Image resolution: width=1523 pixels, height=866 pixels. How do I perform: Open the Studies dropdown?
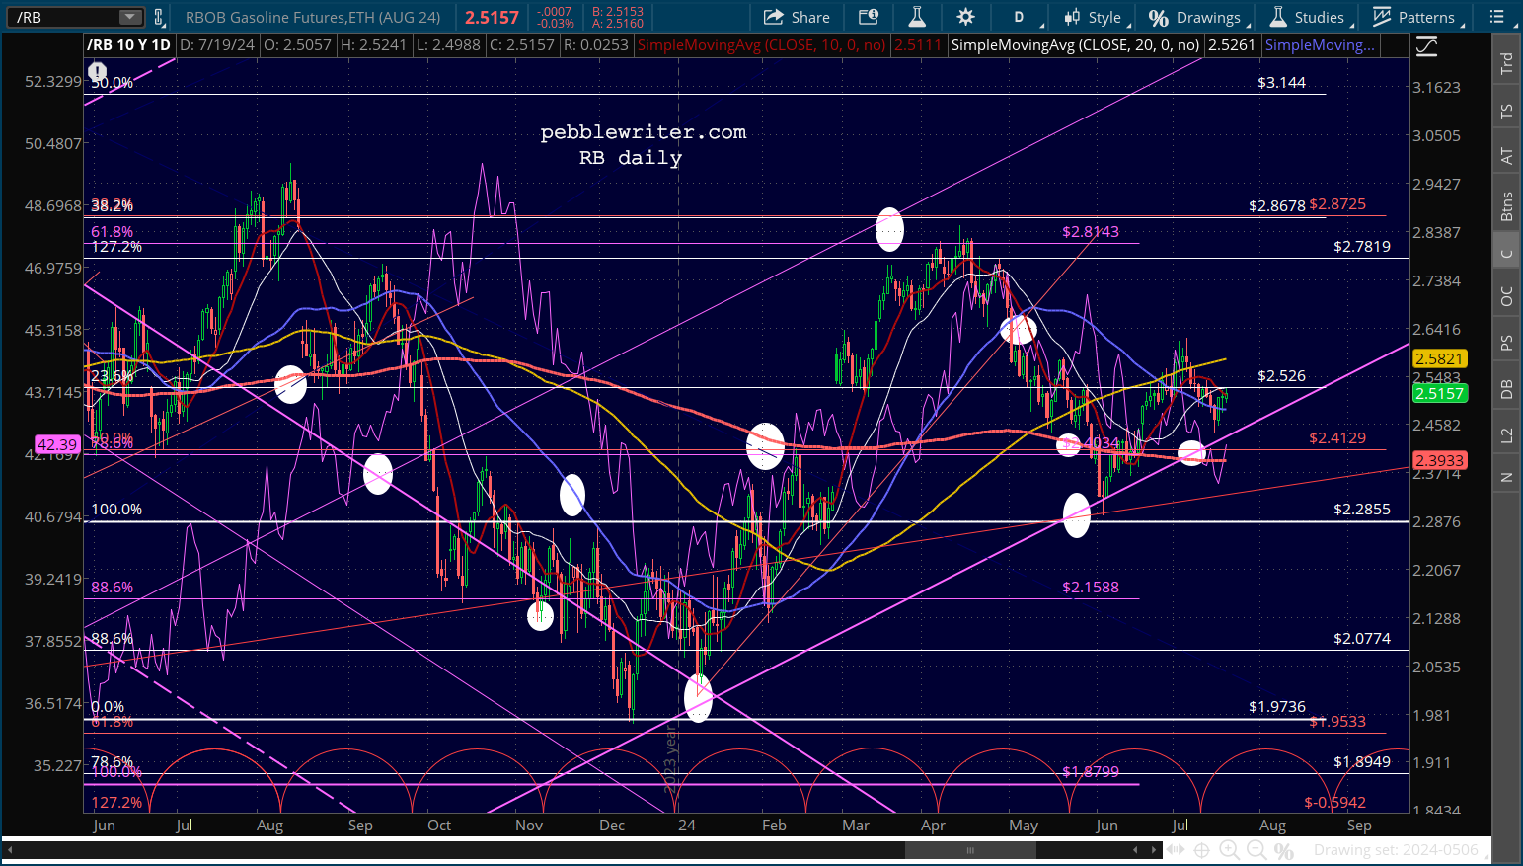point(1309,17)
